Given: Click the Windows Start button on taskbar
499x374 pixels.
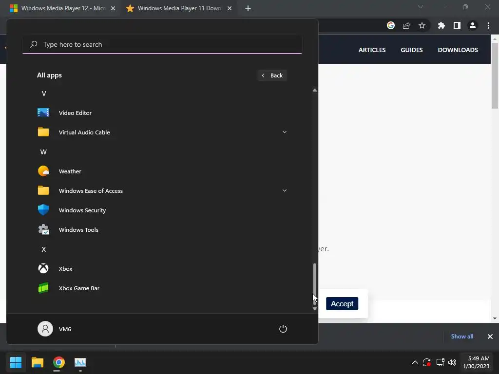Looking at the screenshot, I should click(x=16, y=362).
